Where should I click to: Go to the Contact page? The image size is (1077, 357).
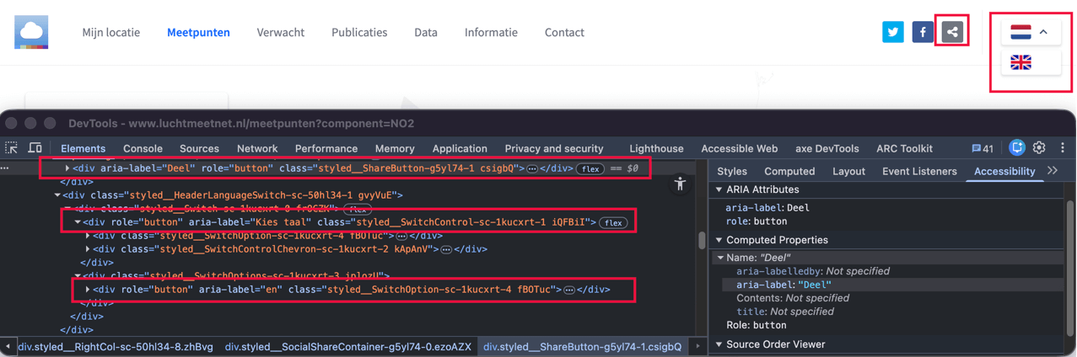point(564,32)
